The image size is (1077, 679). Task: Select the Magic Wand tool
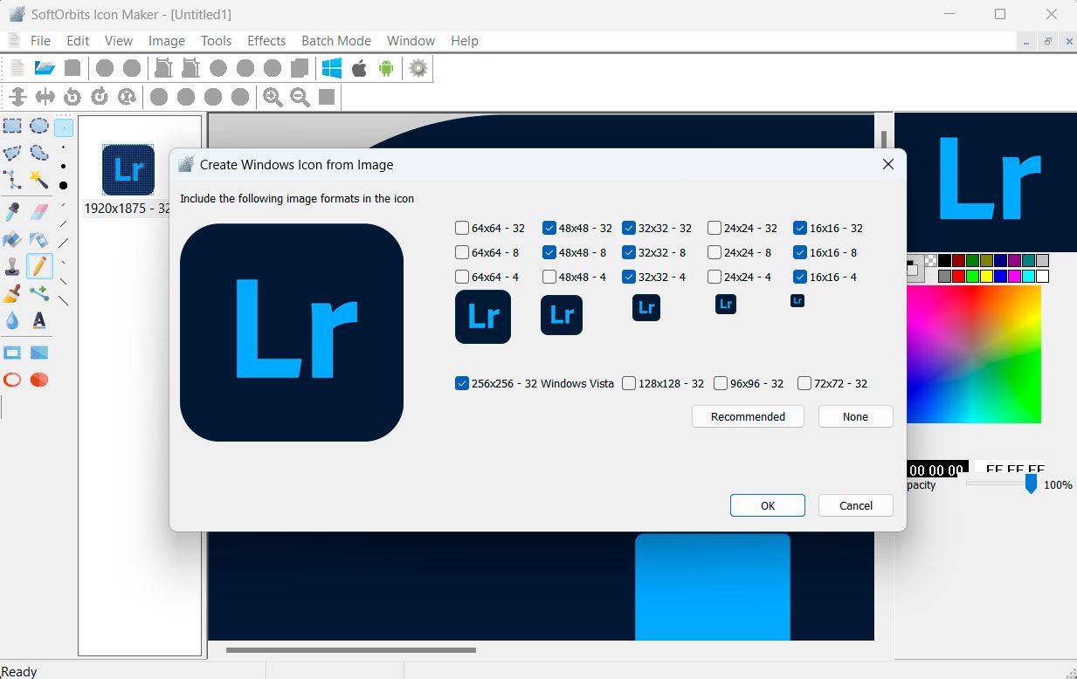point(39,180)
